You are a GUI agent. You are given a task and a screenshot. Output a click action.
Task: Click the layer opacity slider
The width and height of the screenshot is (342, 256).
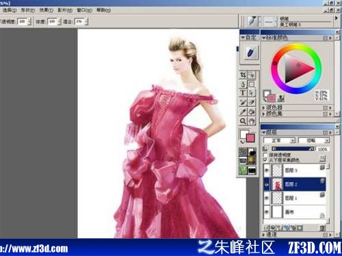pyautogui.click(x=293, y=149)
